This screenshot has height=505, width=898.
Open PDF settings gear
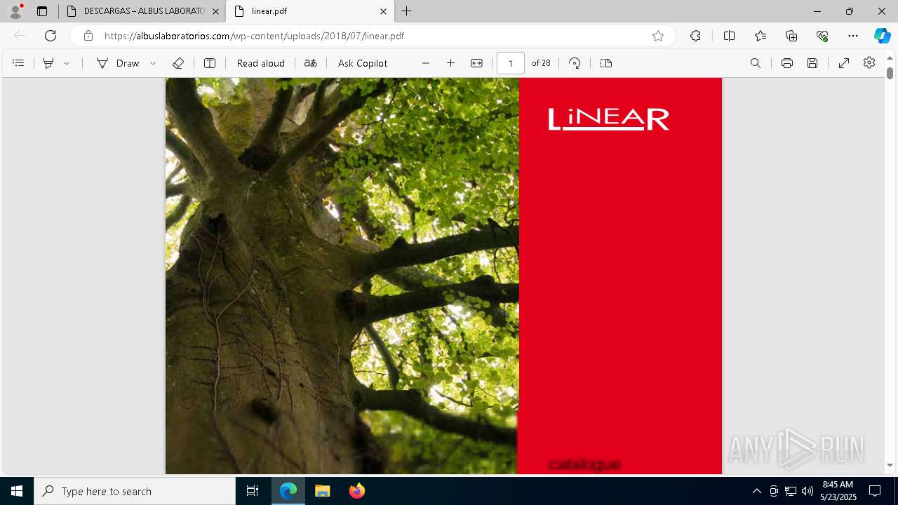[869, 63]
